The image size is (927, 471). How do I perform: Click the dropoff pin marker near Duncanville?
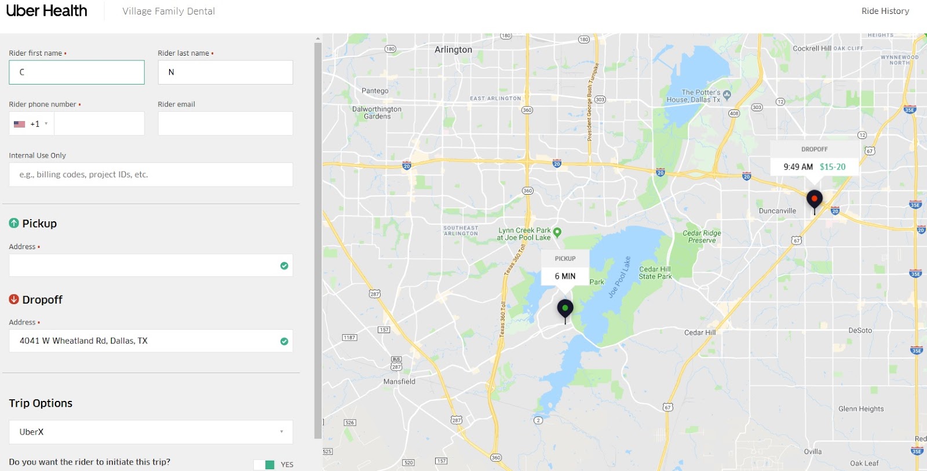(815, 201)
